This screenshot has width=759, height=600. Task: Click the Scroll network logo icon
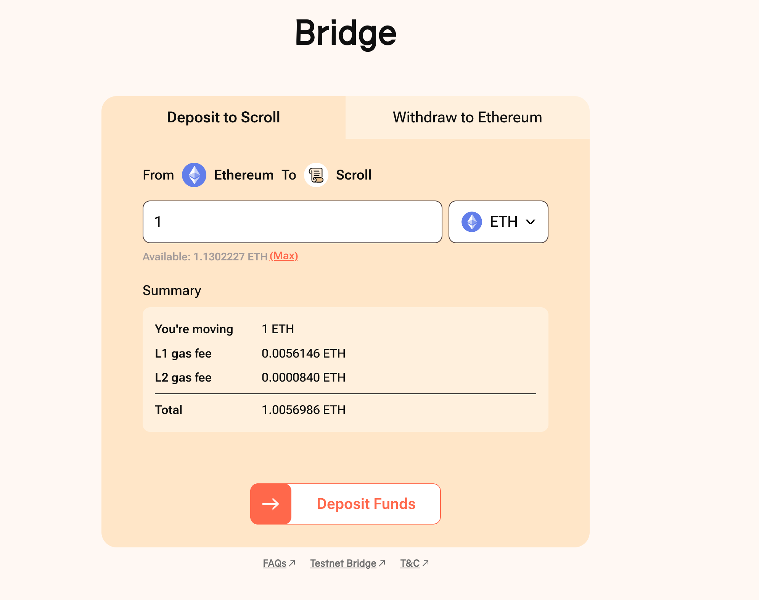click(x=316, y=175)
